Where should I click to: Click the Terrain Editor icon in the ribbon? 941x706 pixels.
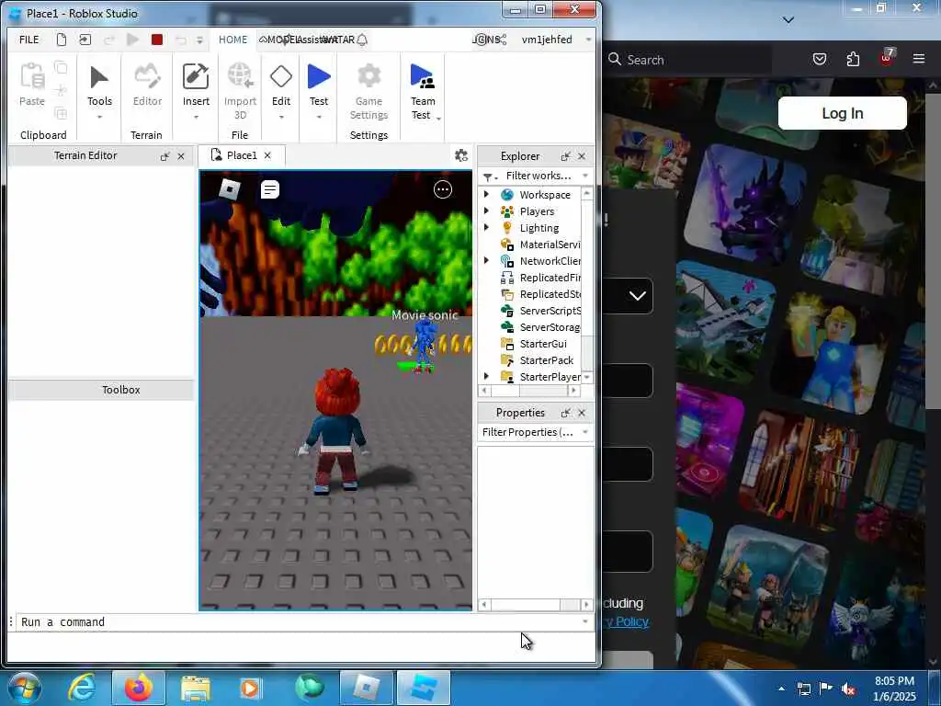(147, 77)
